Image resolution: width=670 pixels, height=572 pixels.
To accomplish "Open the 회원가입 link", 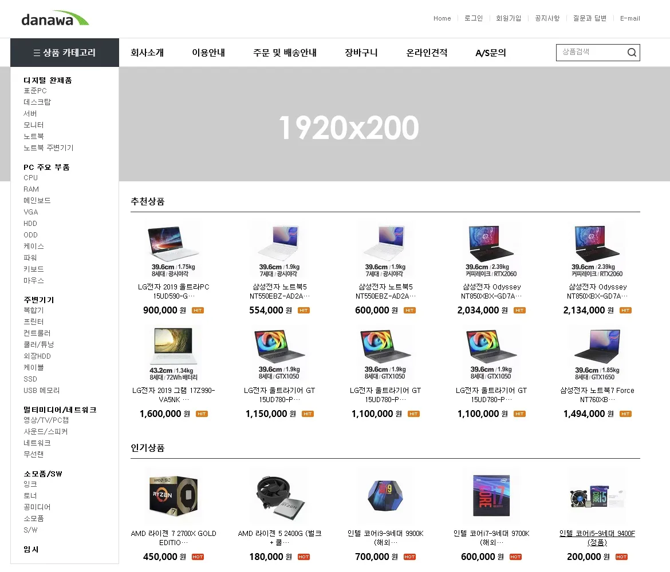I will pyautogui.click(x=509, y=18).
